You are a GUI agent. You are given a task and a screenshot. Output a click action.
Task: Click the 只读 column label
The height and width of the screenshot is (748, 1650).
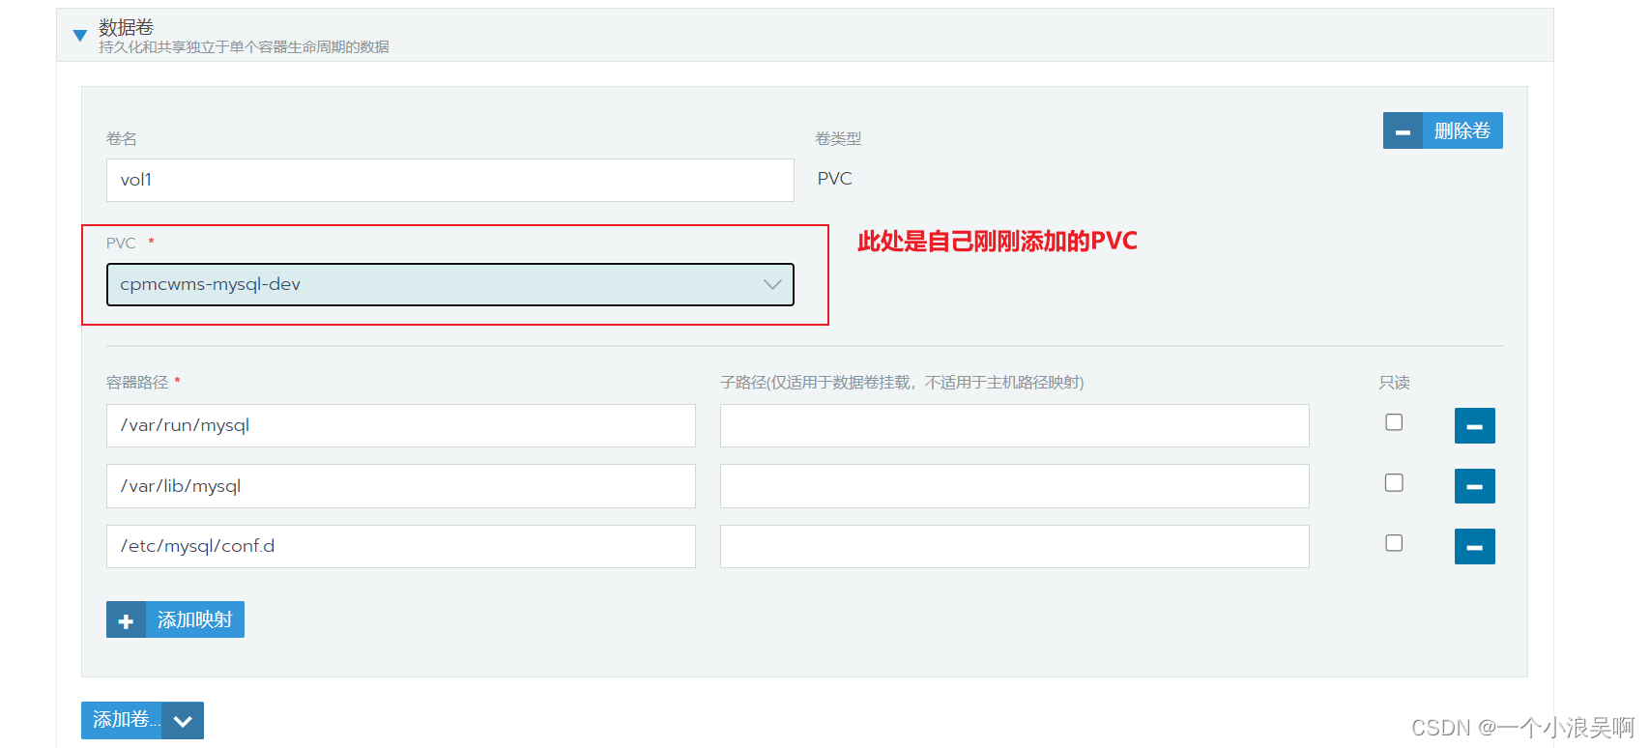1394,383
